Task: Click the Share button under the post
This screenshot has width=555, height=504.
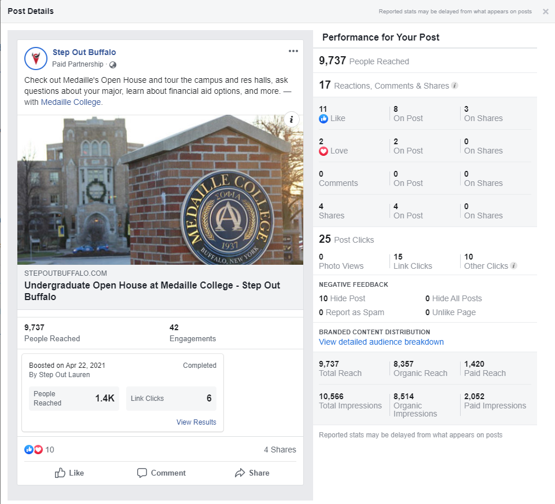Action: point(252,473)
